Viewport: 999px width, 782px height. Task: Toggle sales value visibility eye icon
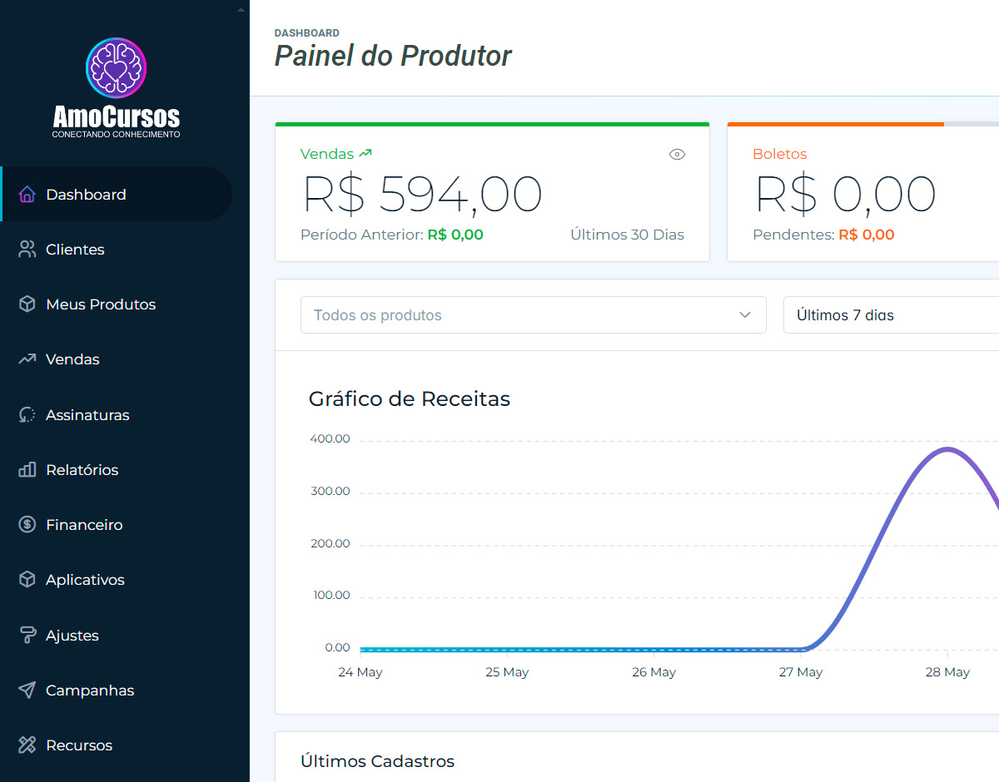click(677, 154)
